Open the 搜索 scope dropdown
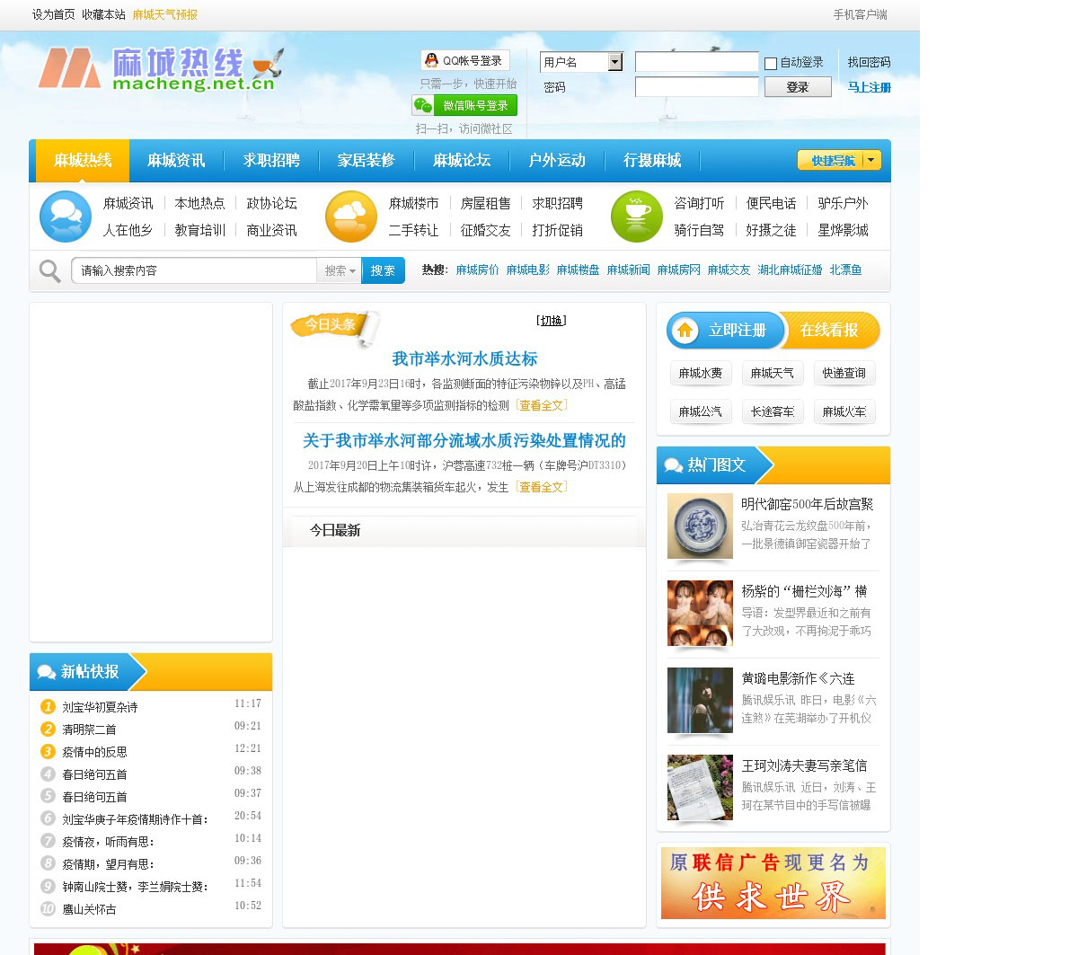This screenshot has height=955, width=1078. click(340, 270)
